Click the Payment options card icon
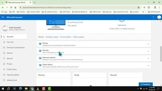 [x=40, y=58]
